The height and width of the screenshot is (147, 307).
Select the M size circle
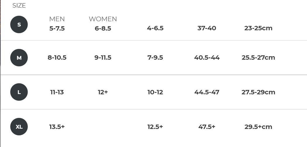[x=19, y=58]
